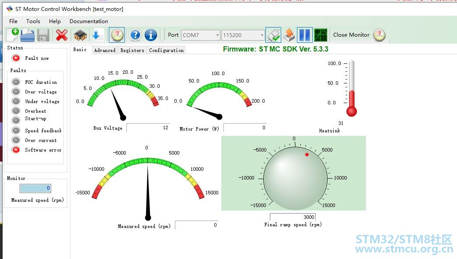Image resolution: width=457 pixels, height=259 pixels.
Task: Open the monitor gauge icon
Action: tap(117, 35)
